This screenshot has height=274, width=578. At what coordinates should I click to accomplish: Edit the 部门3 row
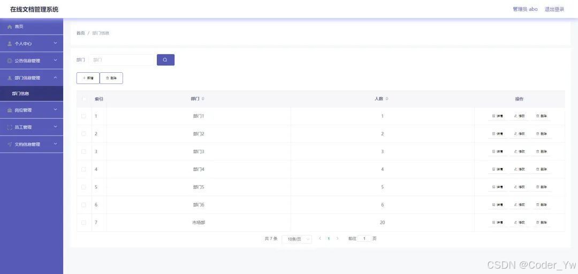tap(519, 151)
